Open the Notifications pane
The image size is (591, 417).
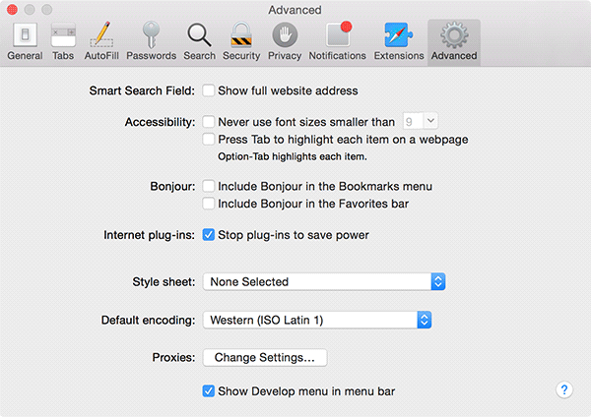point(337,41)
